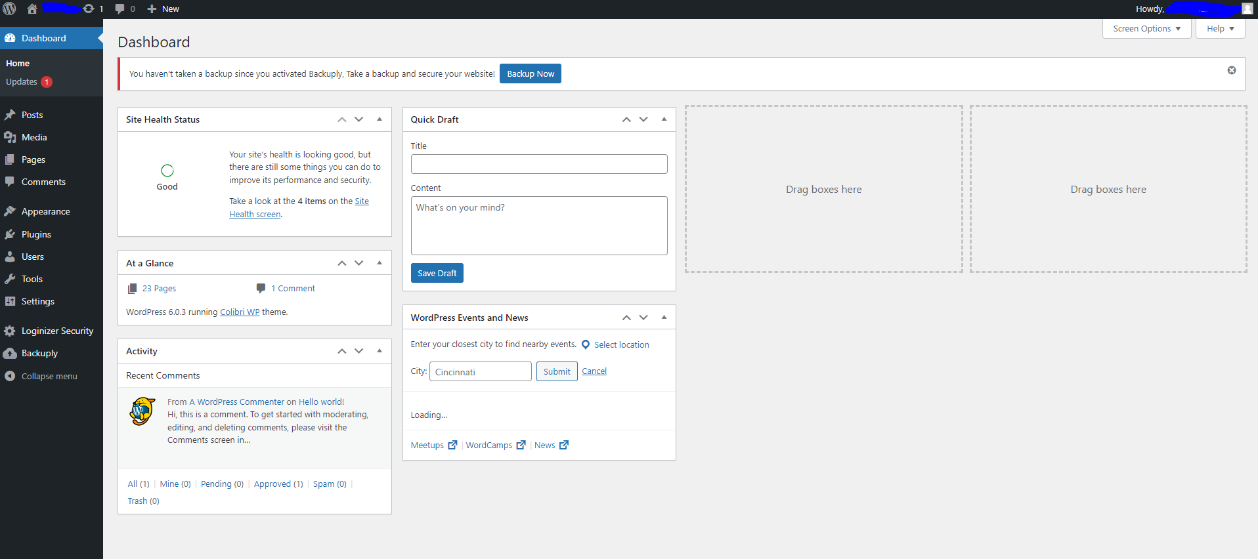
Task: Submit the city for nearby events
Action: coord(557,371)
